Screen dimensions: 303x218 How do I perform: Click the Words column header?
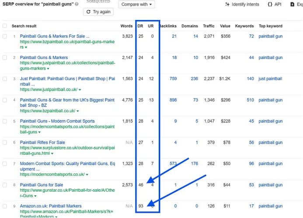(126, 26)
